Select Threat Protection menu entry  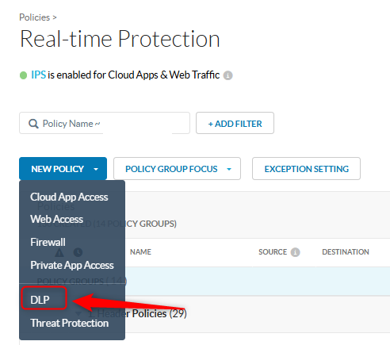tap(69, 323)
